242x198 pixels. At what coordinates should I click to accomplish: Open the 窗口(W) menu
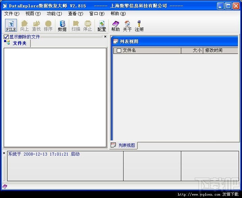[97, 14]
